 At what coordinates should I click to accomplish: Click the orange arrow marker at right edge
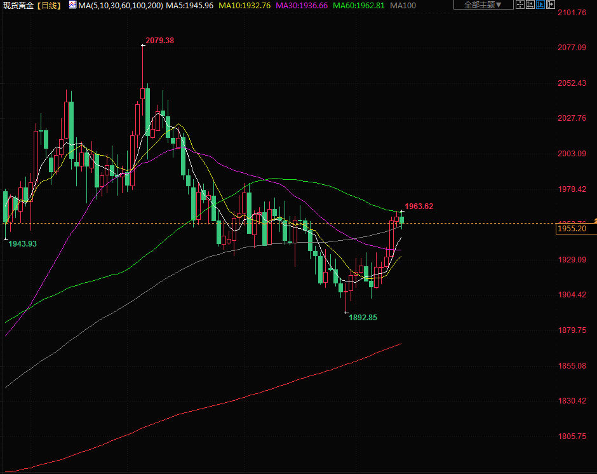594,220
